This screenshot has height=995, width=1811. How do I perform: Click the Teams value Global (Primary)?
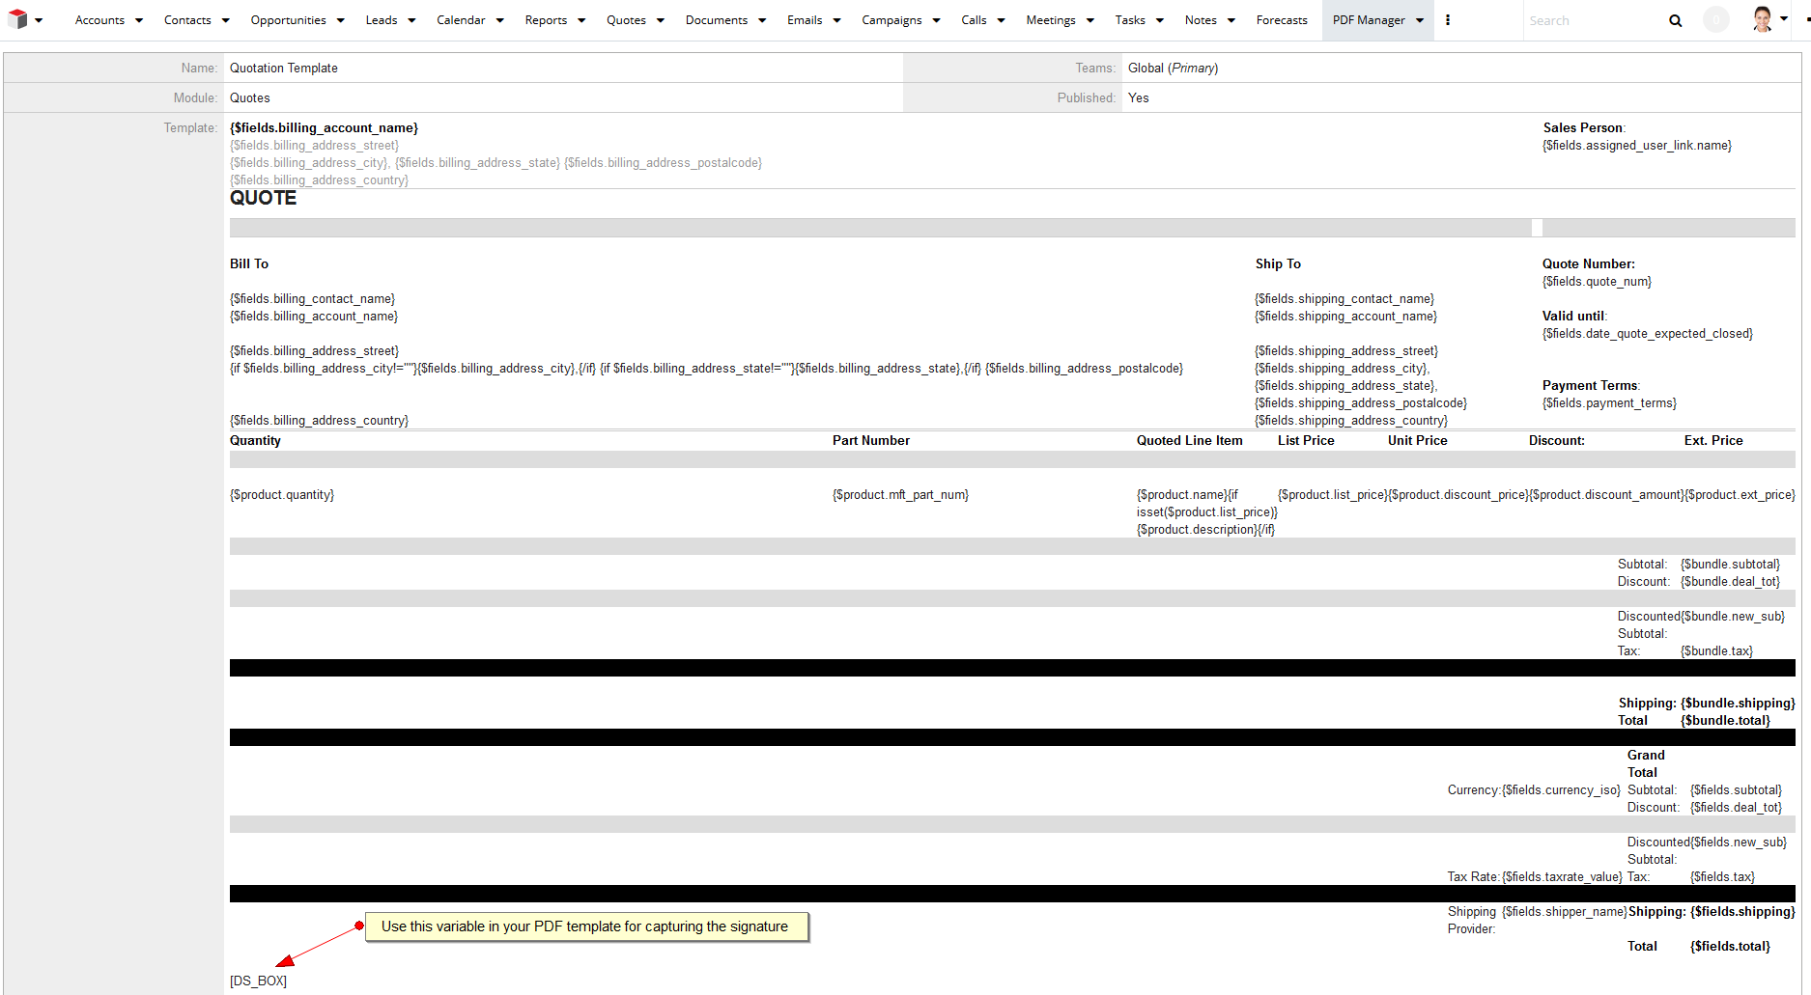1173,69
